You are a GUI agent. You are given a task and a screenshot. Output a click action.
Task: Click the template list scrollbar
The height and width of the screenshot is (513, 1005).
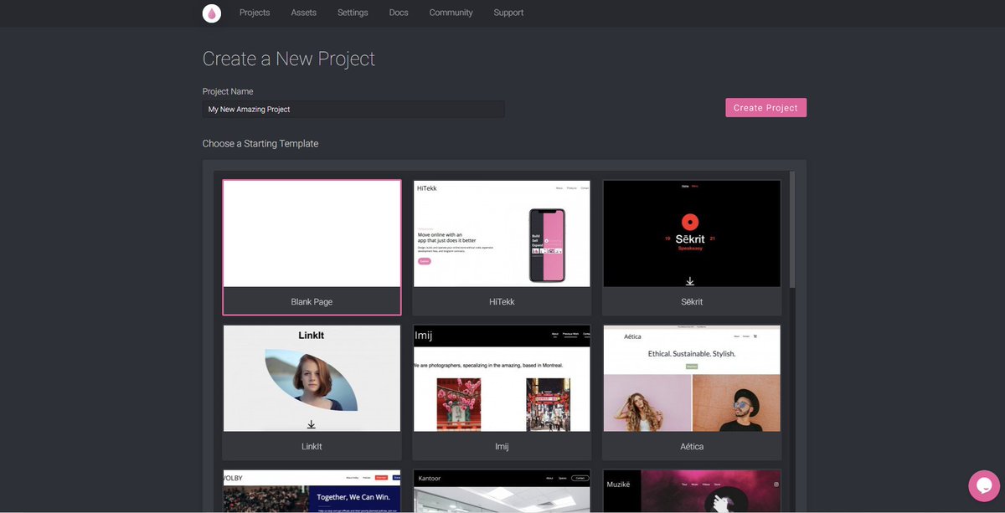[x=792, y=230]
